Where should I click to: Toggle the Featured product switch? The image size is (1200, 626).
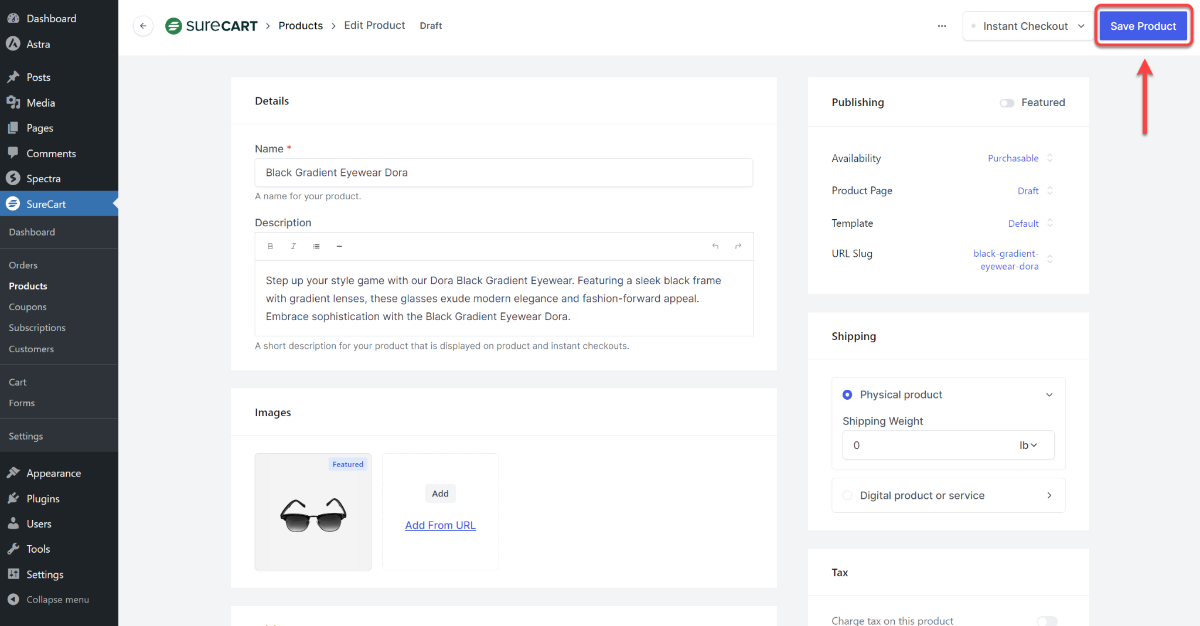coord(1007,103)
